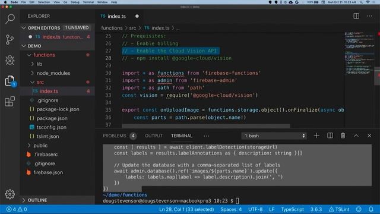Place cursor on line 33 code
380x214 pixels.
point(190,95)
